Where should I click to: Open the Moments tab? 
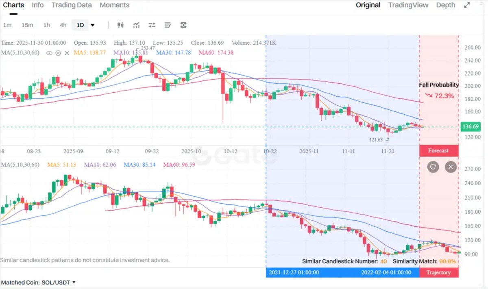coord(115,5)
